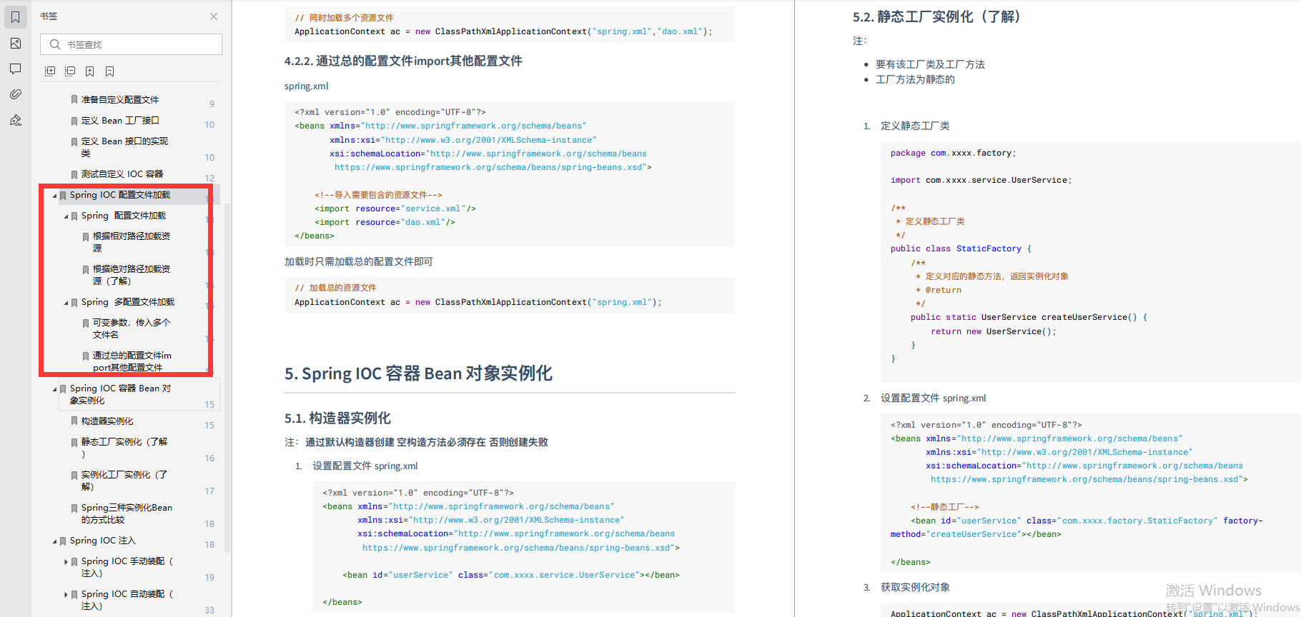This screenshot has height=617, width=1301.
Task: Collapse the Spring 配置文件加载 bookmark node
Action: tap(66, 216)
